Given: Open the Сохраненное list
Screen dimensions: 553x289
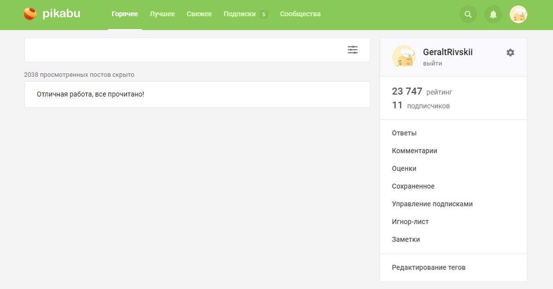Looking at the screenshot, I should (x=413, y=186).
